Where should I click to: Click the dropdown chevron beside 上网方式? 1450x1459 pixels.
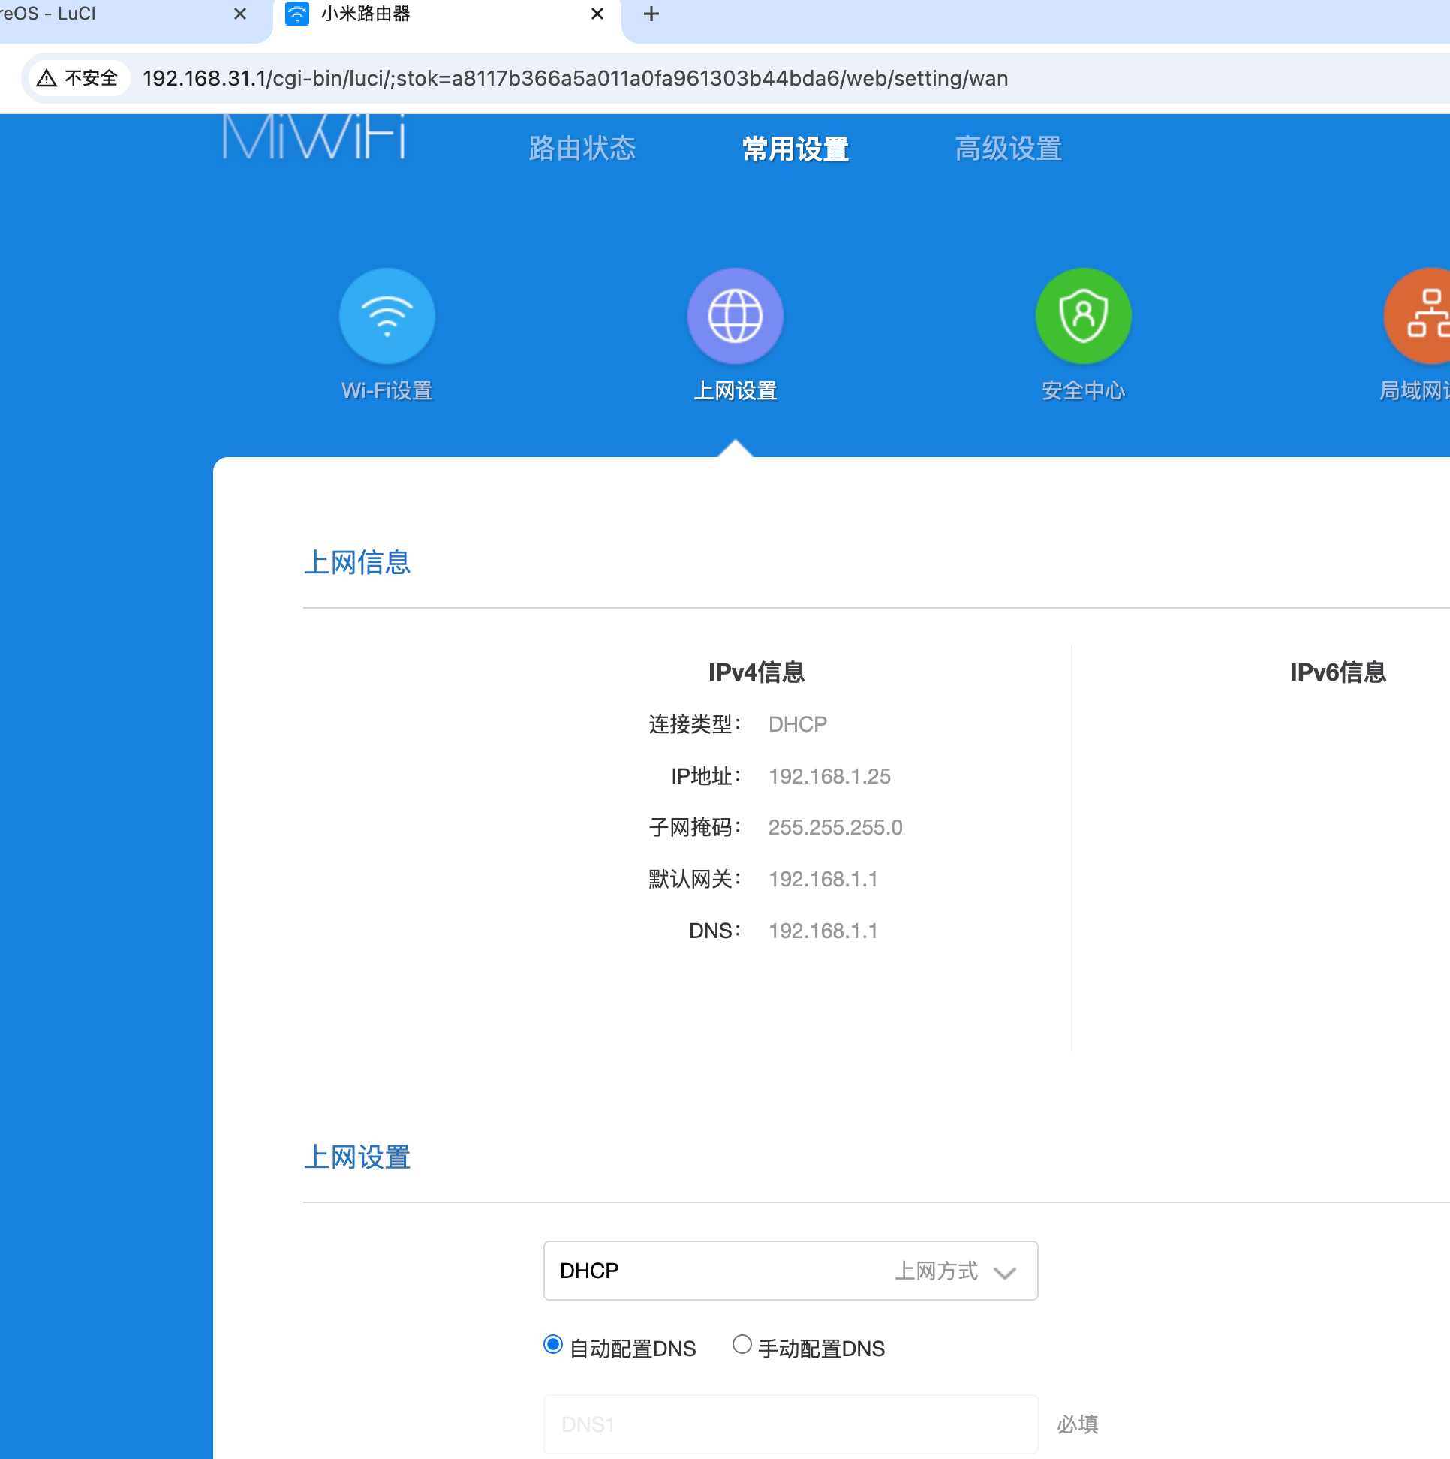1004,1272
